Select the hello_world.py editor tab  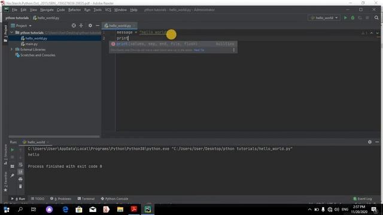click(x=120, y=26)
